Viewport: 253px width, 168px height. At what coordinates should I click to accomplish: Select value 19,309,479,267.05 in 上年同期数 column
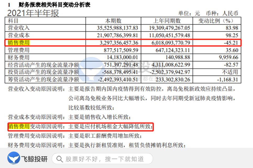coord(169,28)
